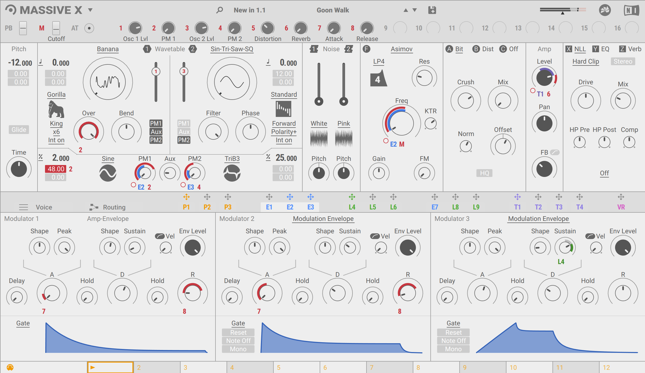Click the TriB3 waveform icon
Image resolution: width=645 pixels, height=373 pixels.
[x=232, y=173]
